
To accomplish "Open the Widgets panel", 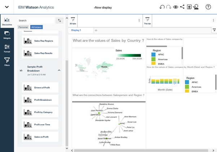I will click(7, 35).
